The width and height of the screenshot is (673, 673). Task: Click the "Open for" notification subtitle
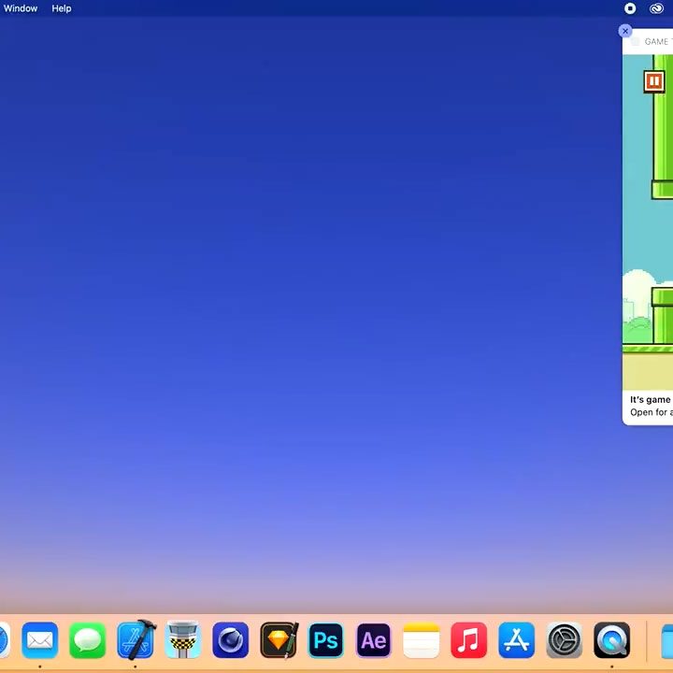point(649,412)
